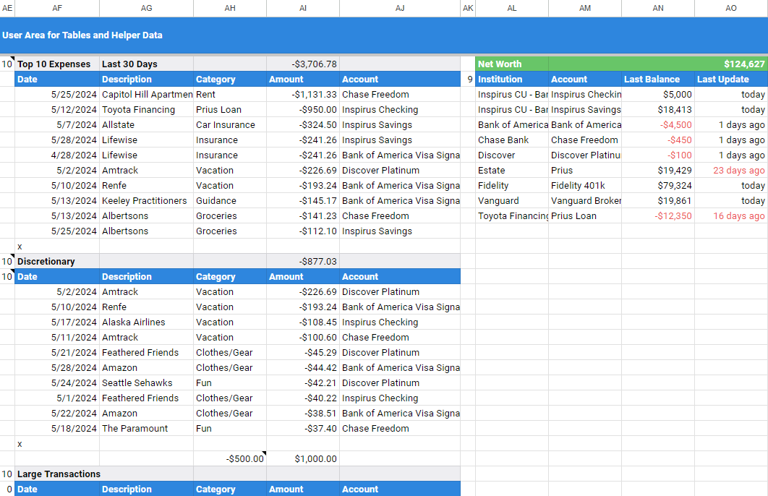Select the '23 days ago' update cell

(x=731, y=171)
